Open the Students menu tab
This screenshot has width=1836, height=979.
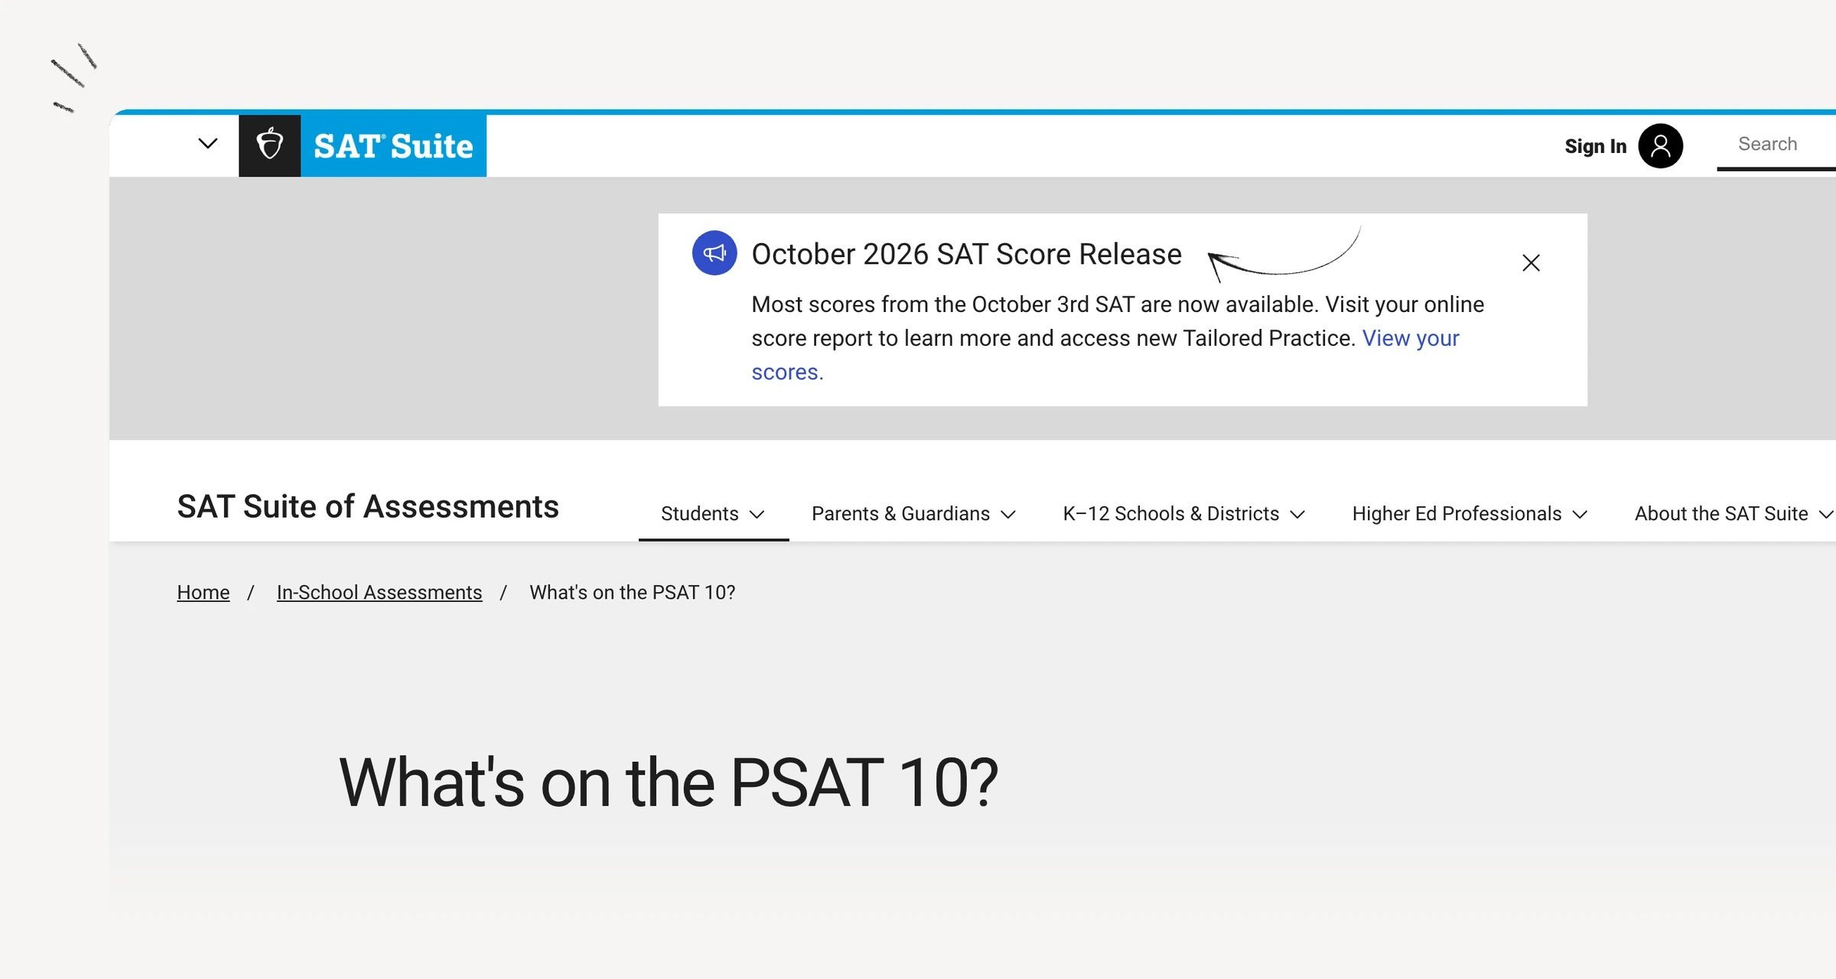pos(713,514)
